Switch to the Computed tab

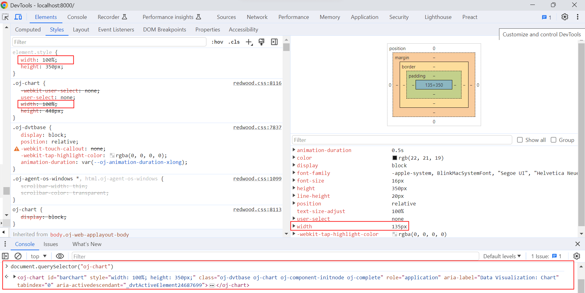pyautogui.click(x=28, y=29)
